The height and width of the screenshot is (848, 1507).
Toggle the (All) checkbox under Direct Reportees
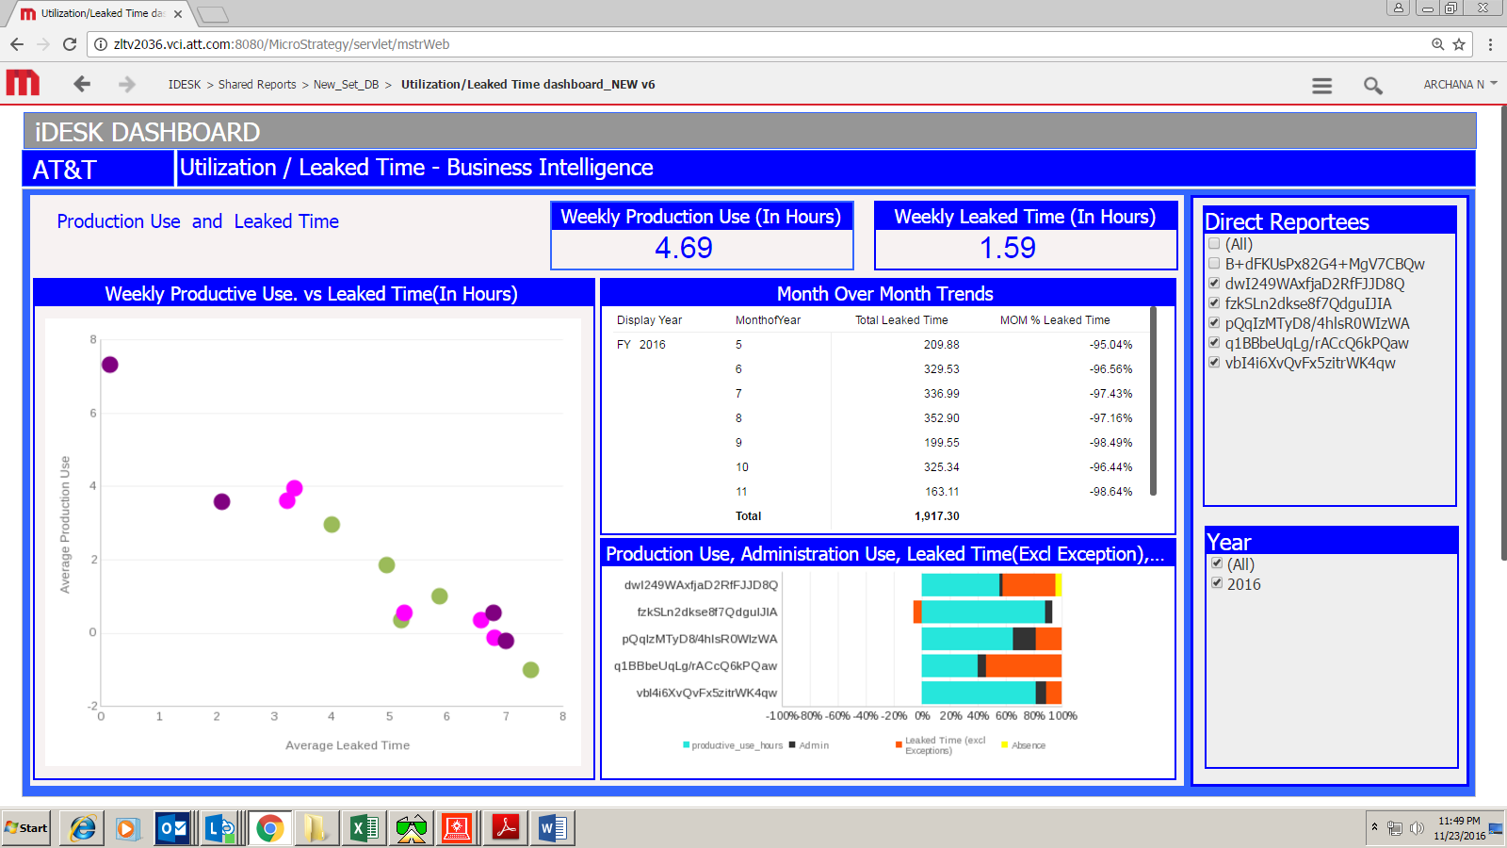point(1214,244)
